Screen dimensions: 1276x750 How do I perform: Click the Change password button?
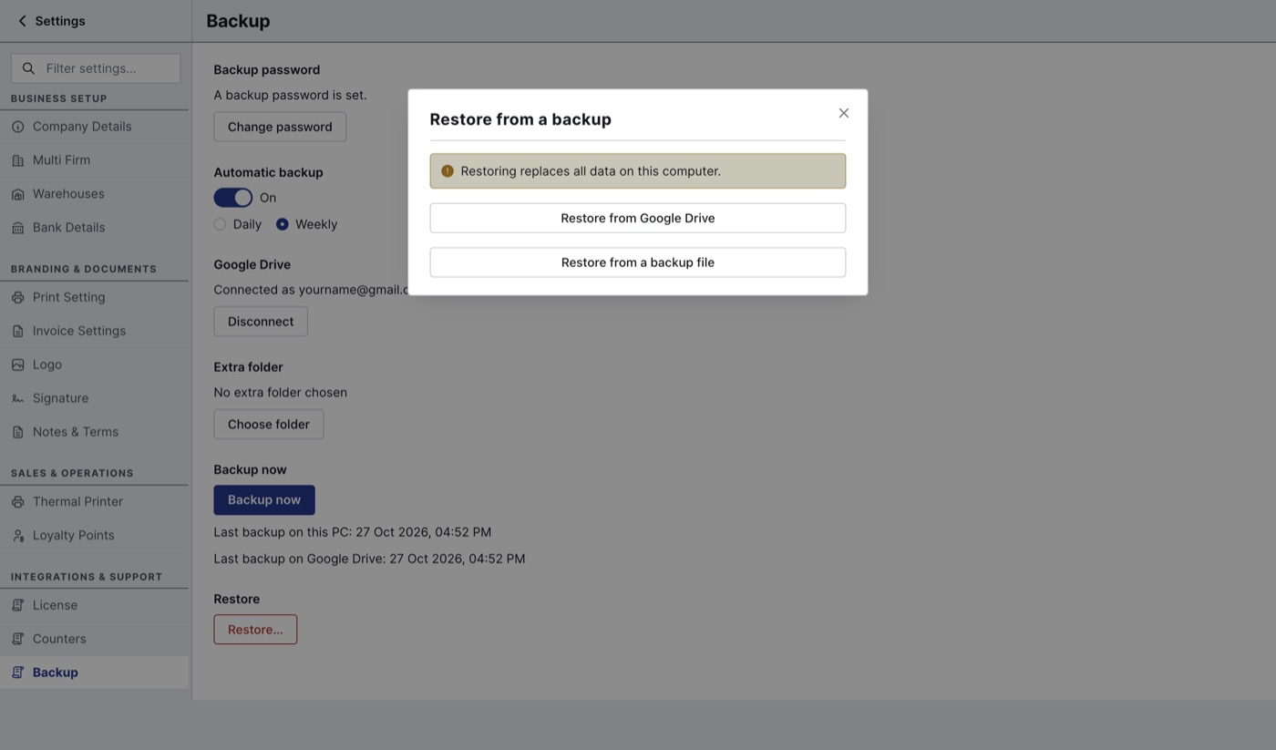coord(280,127)
